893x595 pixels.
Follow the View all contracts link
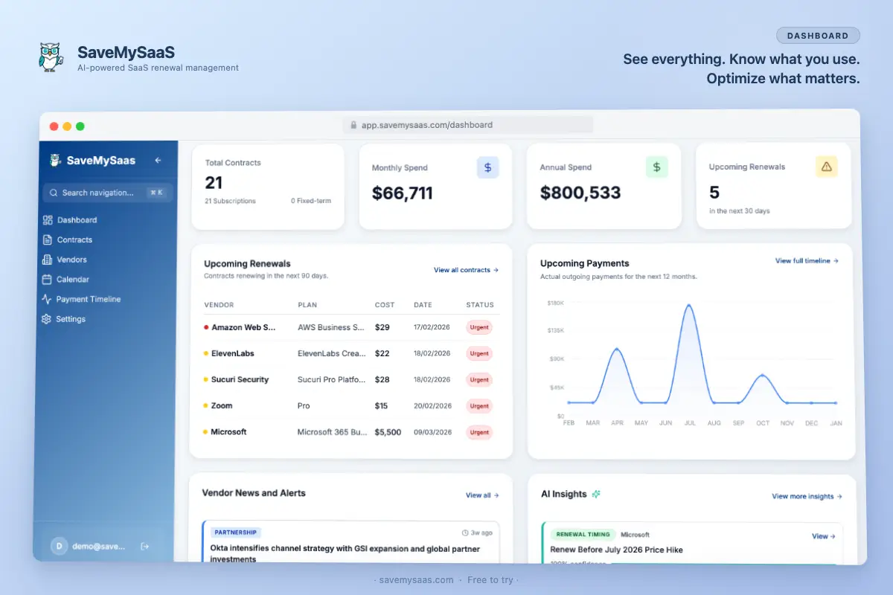coord(466,270)
